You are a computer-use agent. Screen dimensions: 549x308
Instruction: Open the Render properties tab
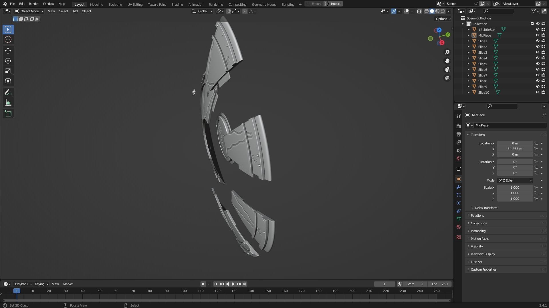pyautogui.click(x=459, y=126)
